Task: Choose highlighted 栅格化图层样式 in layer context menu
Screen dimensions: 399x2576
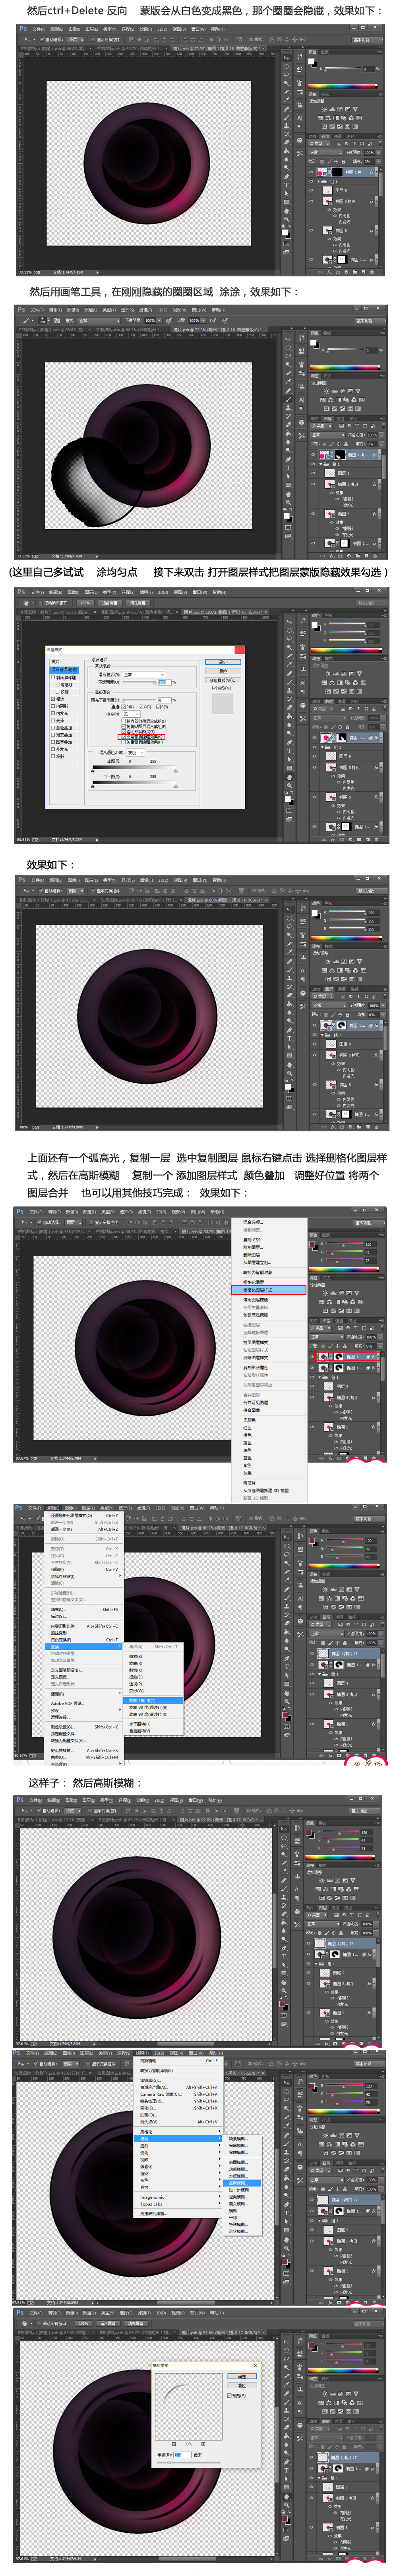Action: click(270, 1290)
